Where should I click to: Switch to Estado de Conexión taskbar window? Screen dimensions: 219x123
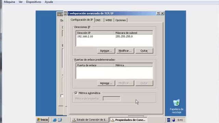[x=90, y=120]
